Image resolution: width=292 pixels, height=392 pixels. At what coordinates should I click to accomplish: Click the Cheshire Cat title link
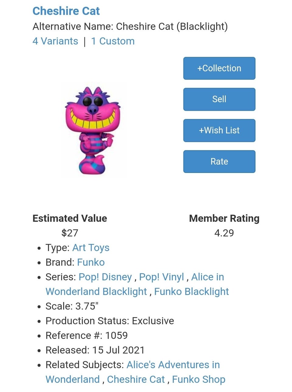66,11
